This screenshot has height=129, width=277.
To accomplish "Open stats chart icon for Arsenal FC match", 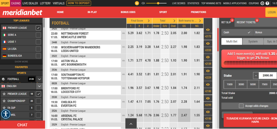I will (123, 115).
